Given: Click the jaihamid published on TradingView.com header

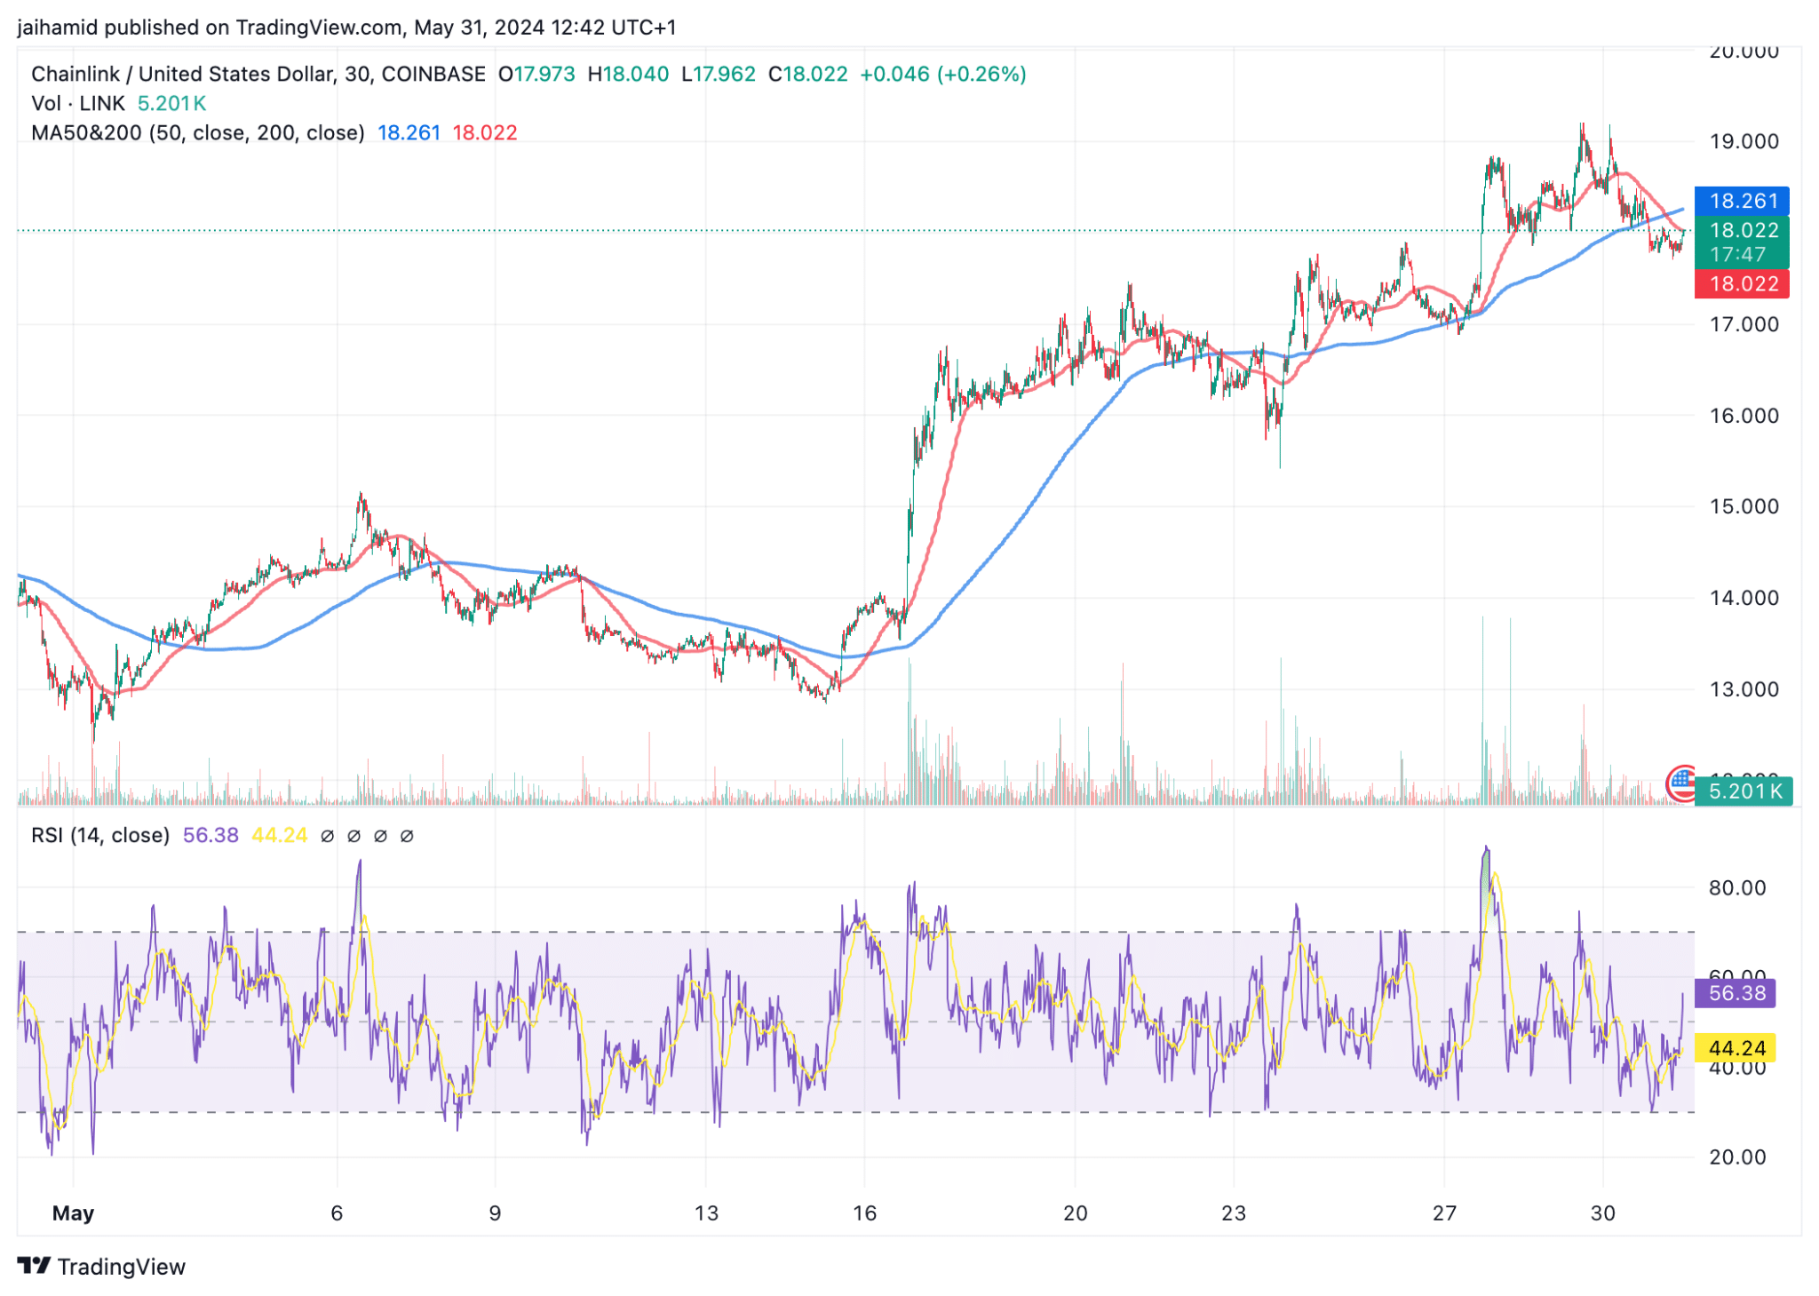Looking at the screenshot, I should point(346,28).
